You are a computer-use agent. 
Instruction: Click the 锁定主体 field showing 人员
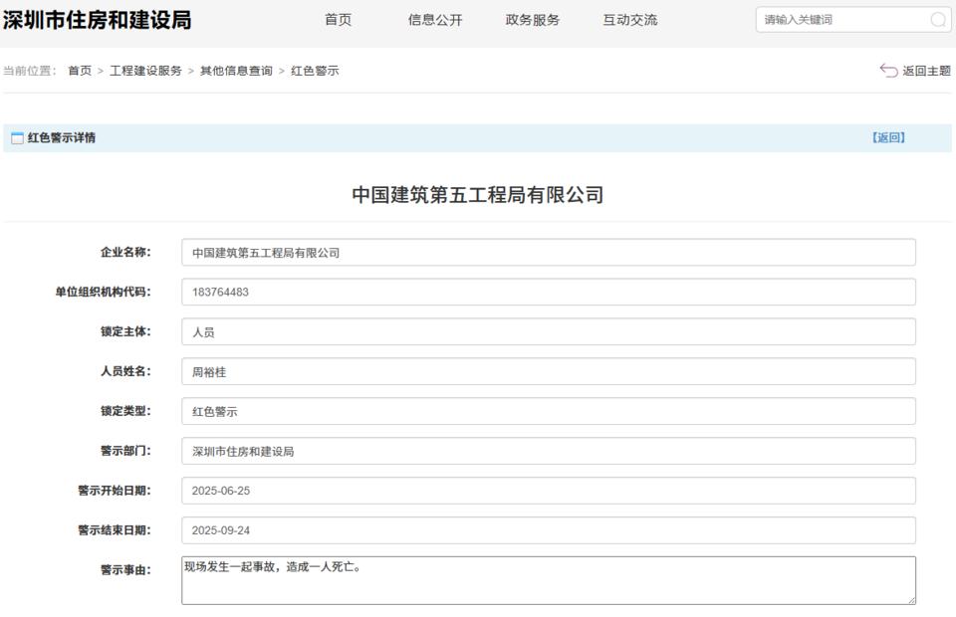[549, 332]
